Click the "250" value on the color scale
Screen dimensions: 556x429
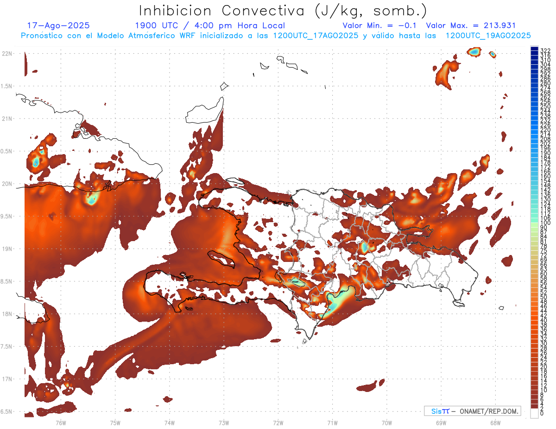(545, 107)
